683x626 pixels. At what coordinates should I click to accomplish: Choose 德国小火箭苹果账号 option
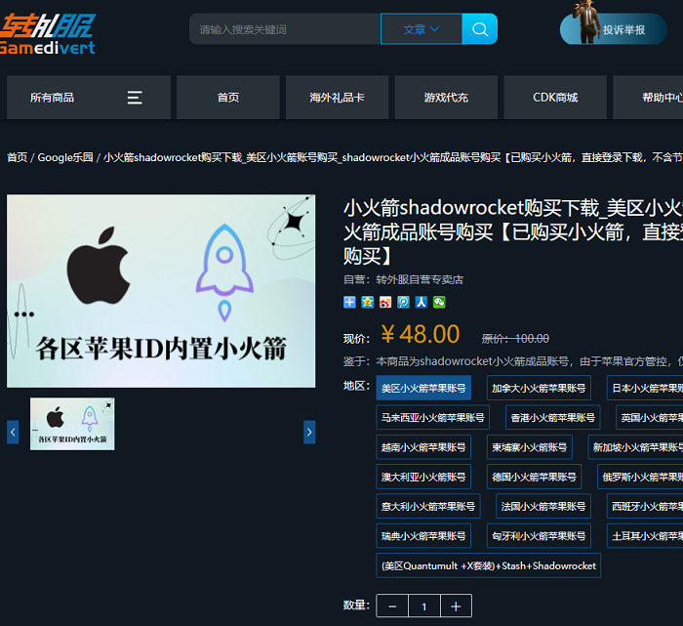coord(534,477)
